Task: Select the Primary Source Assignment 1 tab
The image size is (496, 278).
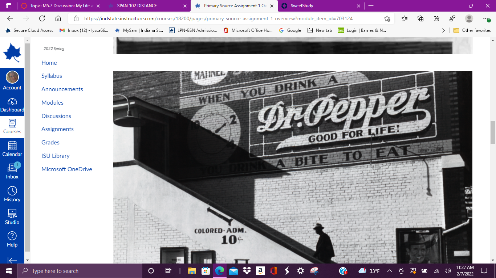Action: 234,6
